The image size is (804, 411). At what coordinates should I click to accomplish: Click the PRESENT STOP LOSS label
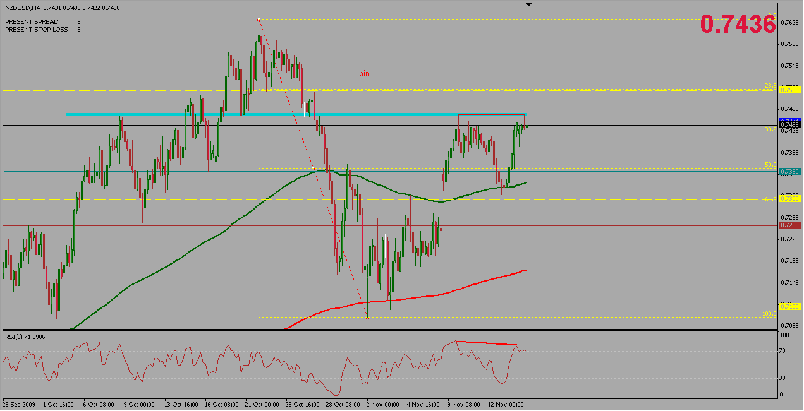35,29
